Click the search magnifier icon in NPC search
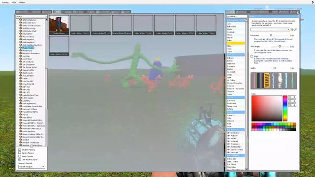315x177 pixels. [x=46, y=16]
